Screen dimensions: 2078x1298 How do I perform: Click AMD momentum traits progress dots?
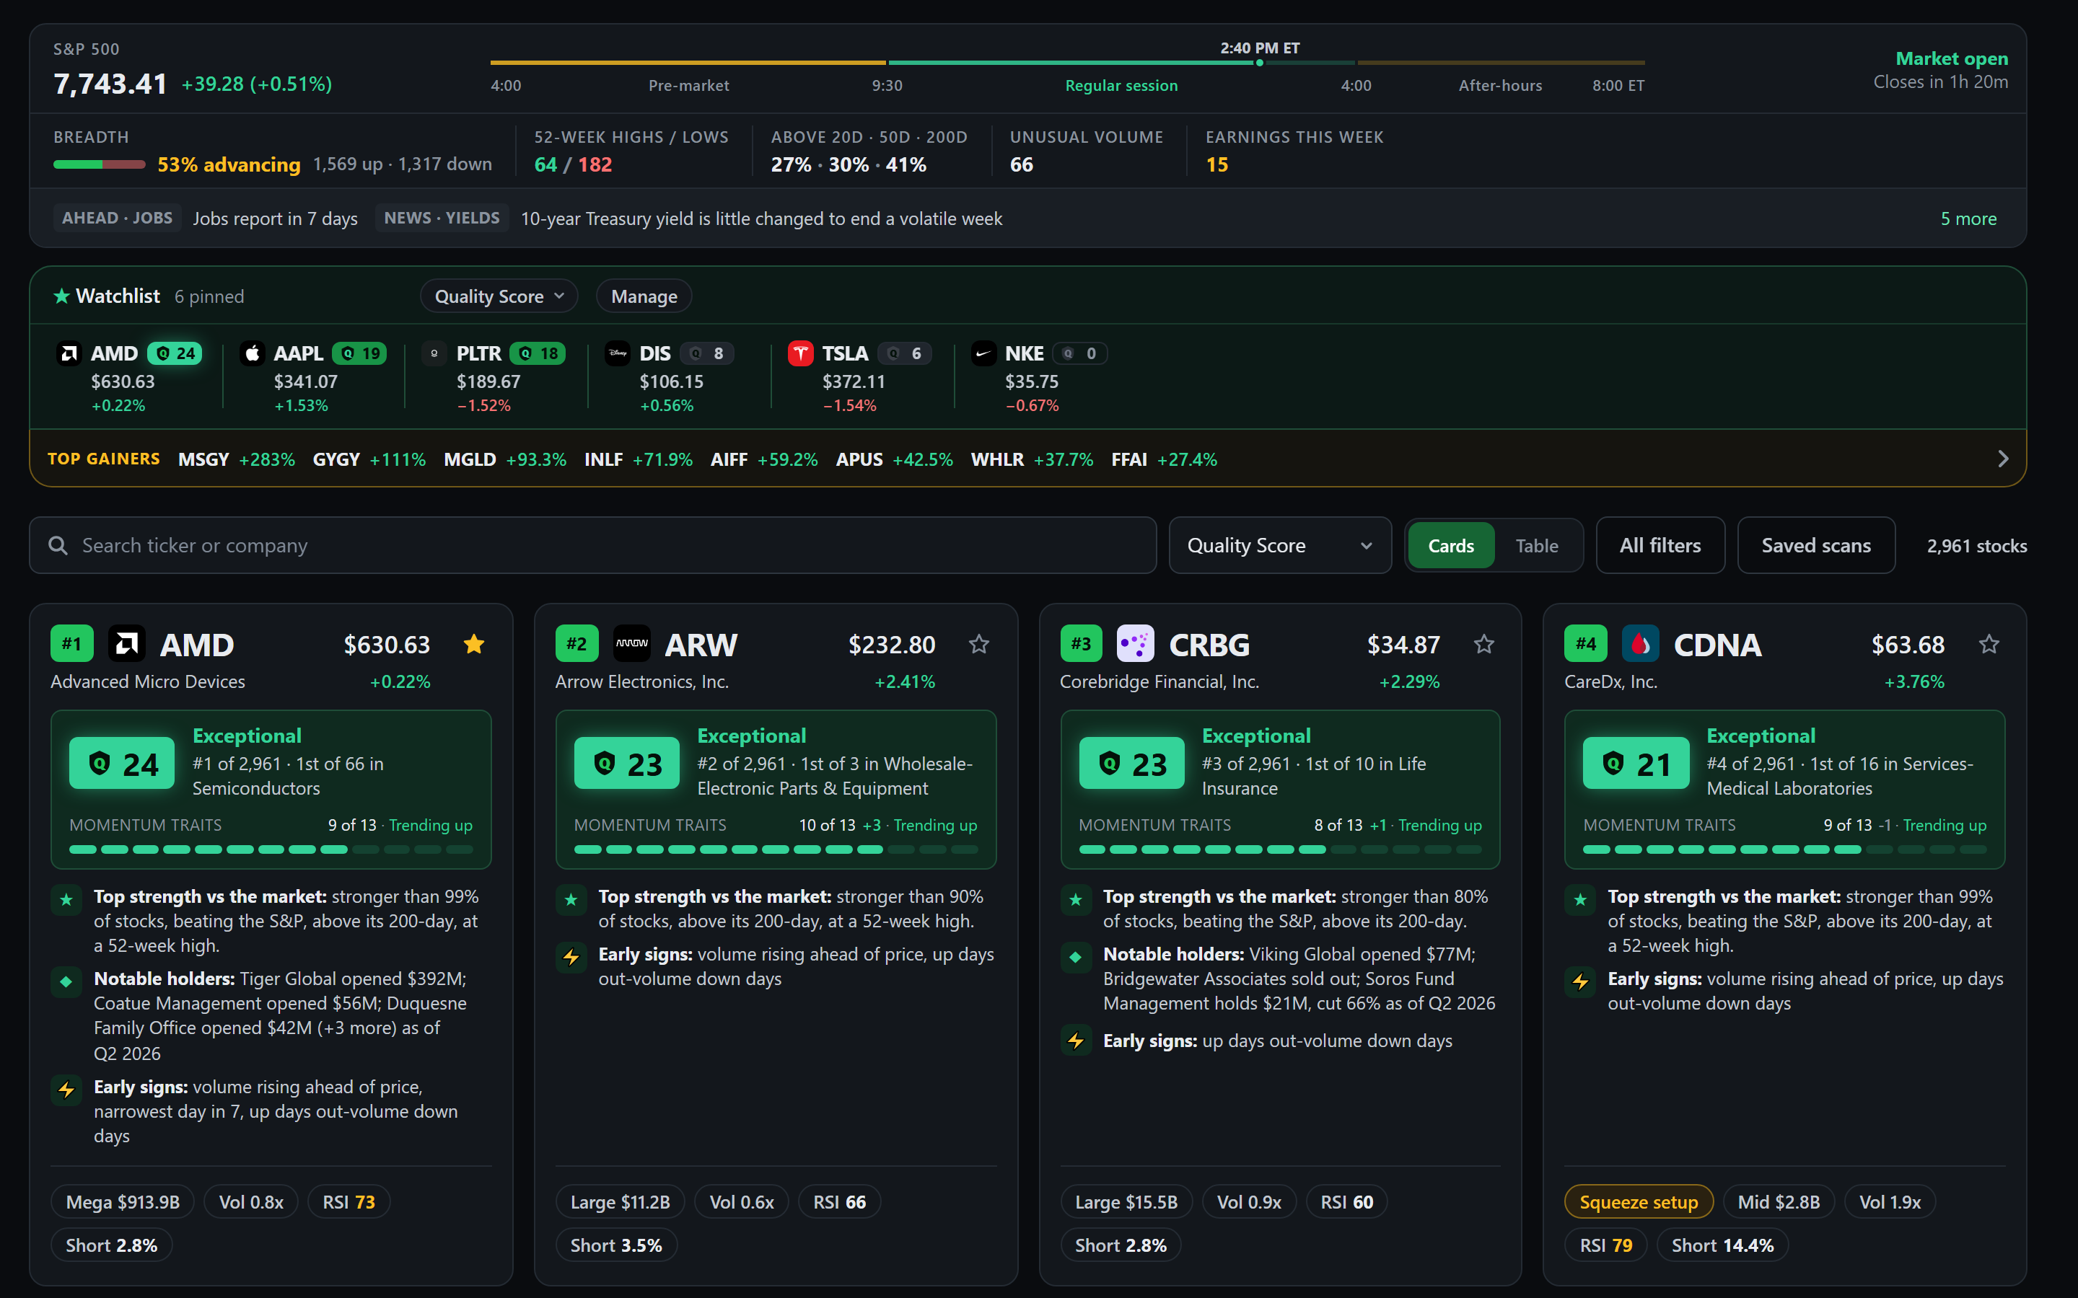[271, 850]
